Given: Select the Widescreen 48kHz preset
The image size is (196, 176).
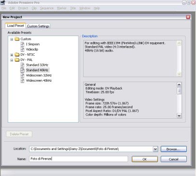Looking at the screenshot, I should (39, 80).
